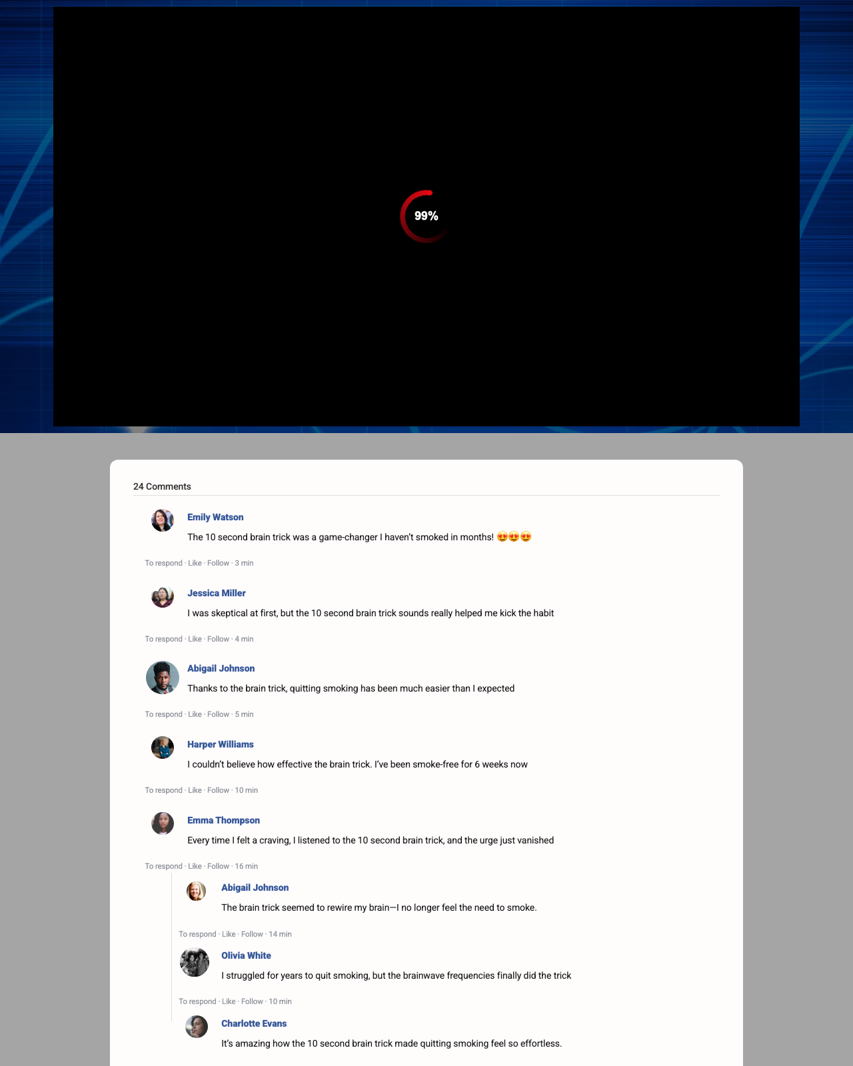Click 'To respond' under Harper Williams' comment
The width and height of the screenshot is (853, 1066).
click(164, 790)
